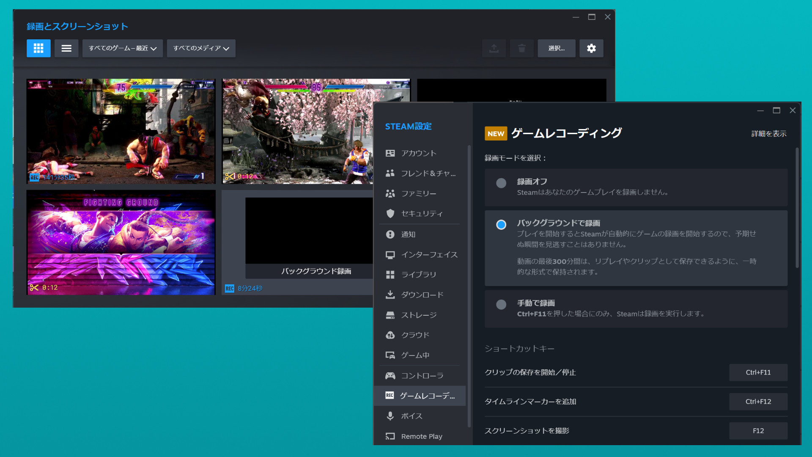This screenshot has height=457, width=812.
Task: Open ファミリー settings page
Action: tap(420, 193)
